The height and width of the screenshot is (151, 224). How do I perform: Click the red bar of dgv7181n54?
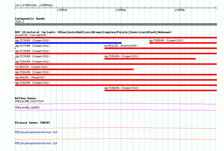coord(116,75)
